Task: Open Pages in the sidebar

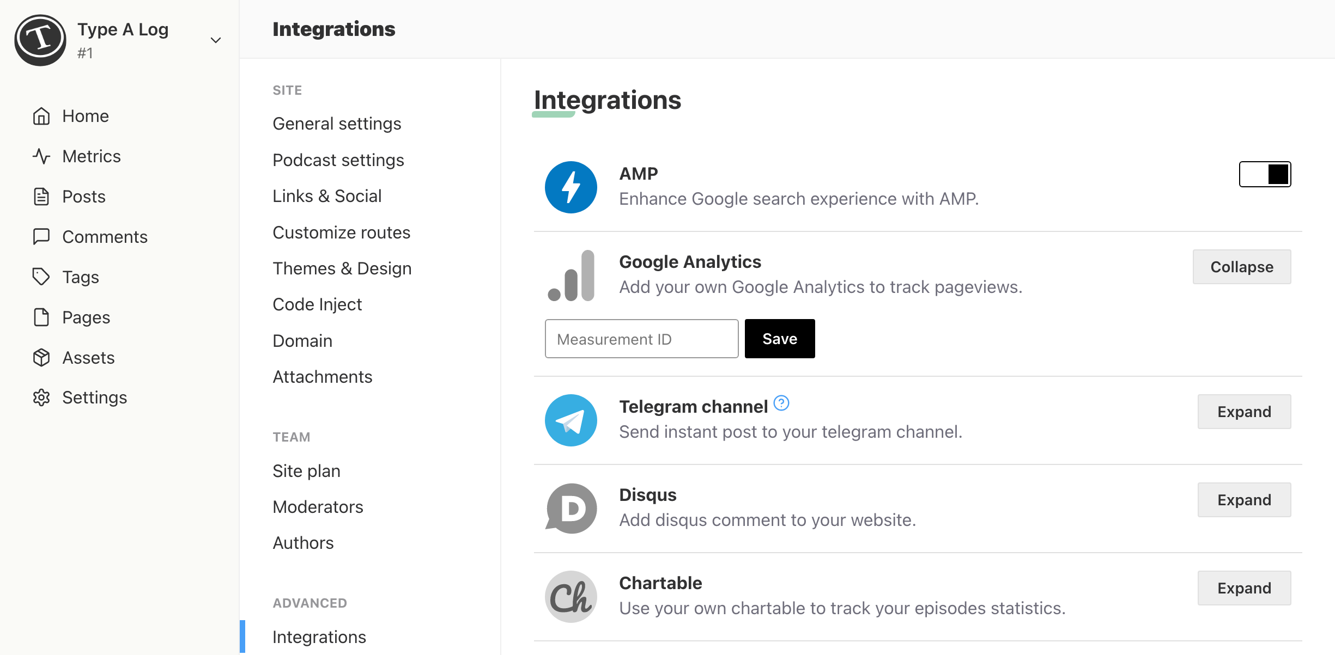Action: 86,317
